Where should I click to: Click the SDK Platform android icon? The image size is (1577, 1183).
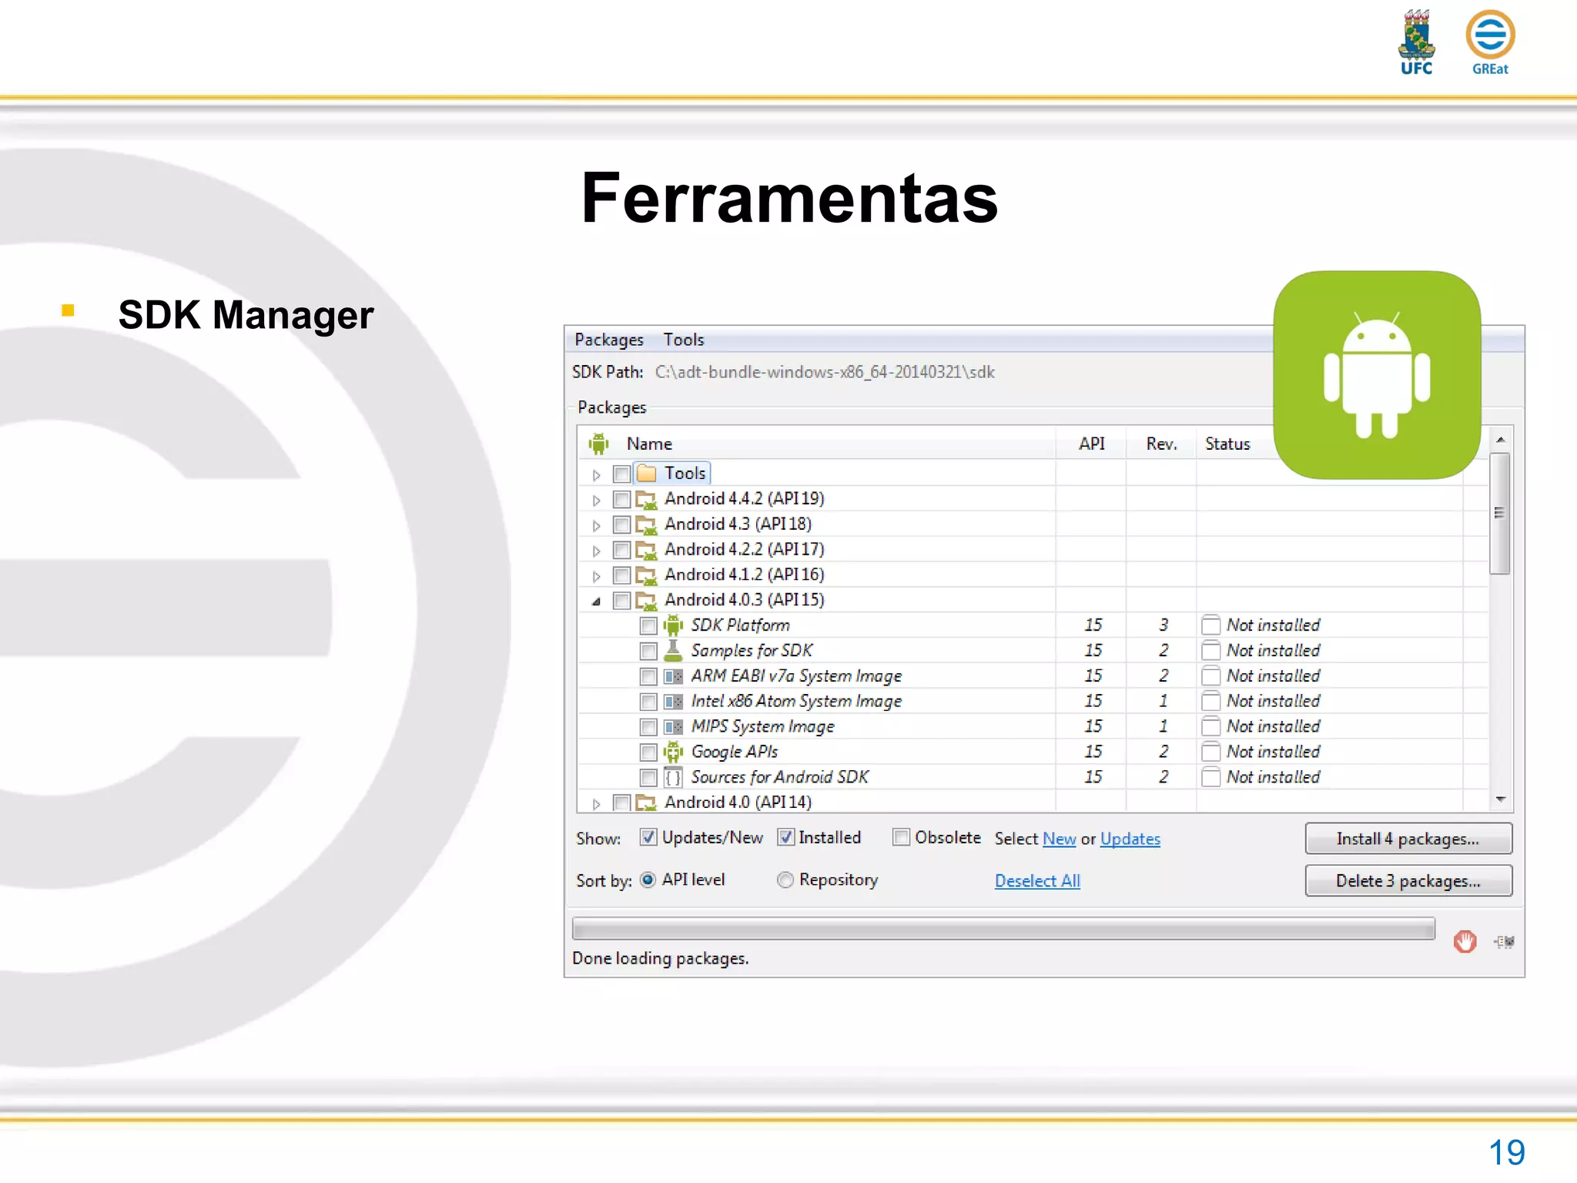[x=673, y=625]
